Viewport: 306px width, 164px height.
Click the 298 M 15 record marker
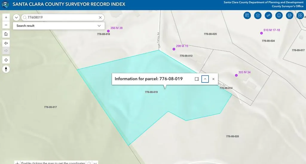[174, 49]
